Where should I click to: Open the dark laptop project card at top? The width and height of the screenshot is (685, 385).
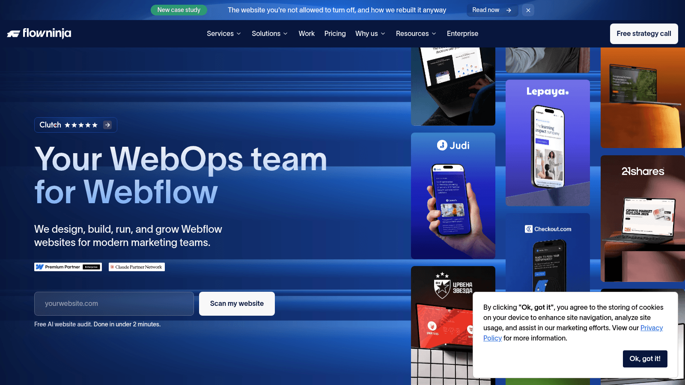[453, 86]
